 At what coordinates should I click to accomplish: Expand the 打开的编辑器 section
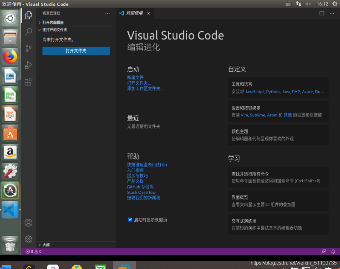pos(76,22)
